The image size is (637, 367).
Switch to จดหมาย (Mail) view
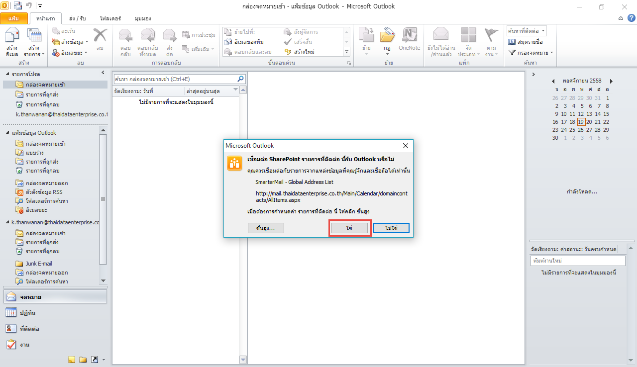coord(55,297)
